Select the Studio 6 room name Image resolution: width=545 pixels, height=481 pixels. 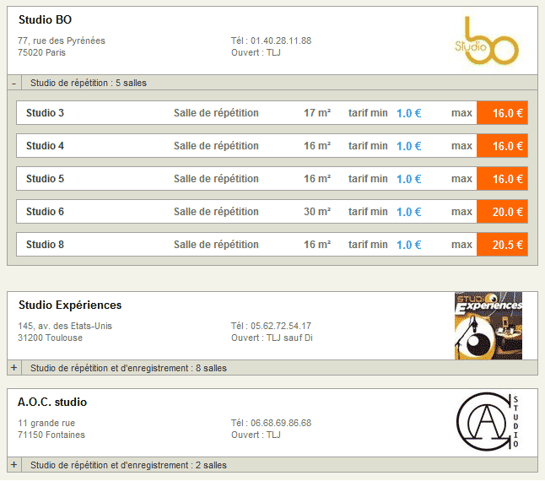46,212
